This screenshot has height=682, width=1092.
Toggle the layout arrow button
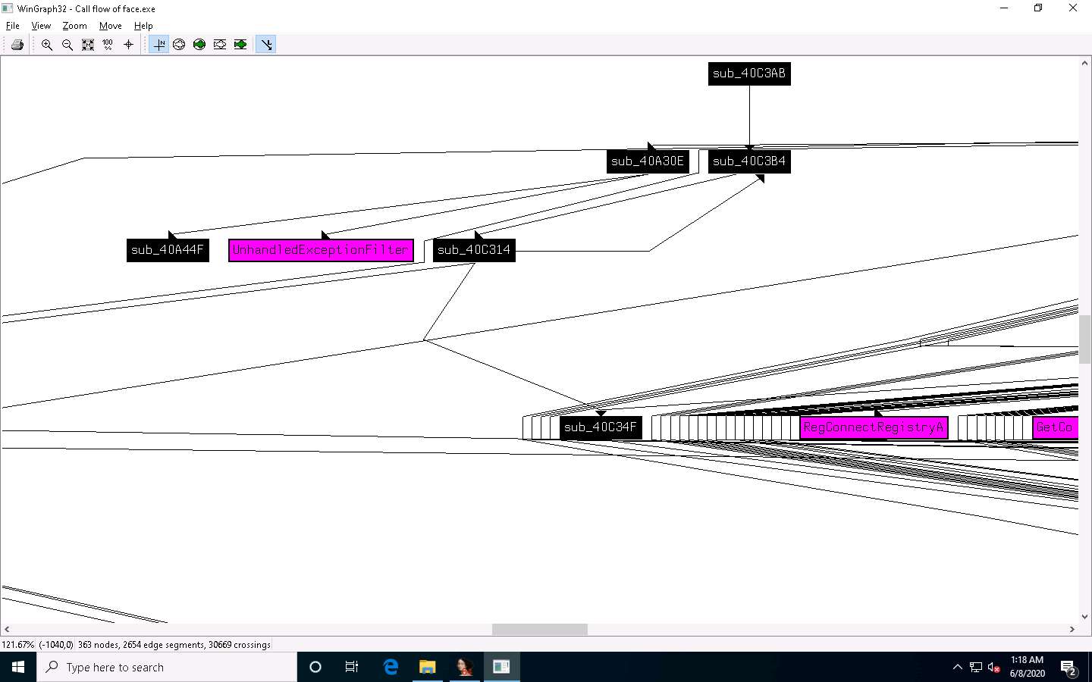(266, 45)
